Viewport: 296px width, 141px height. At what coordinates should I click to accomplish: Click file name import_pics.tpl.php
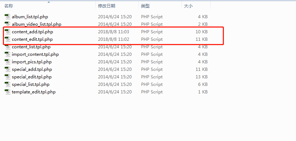32,62
